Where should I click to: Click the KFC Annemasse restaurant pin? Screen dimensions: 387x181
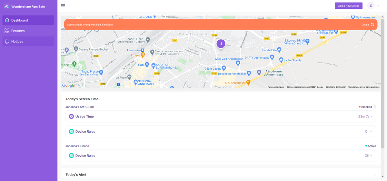pos(248,83)
